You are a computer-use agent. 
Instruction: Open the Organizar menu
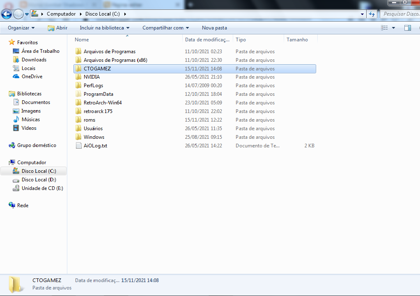pyautogui.click(x=21, y=28)
